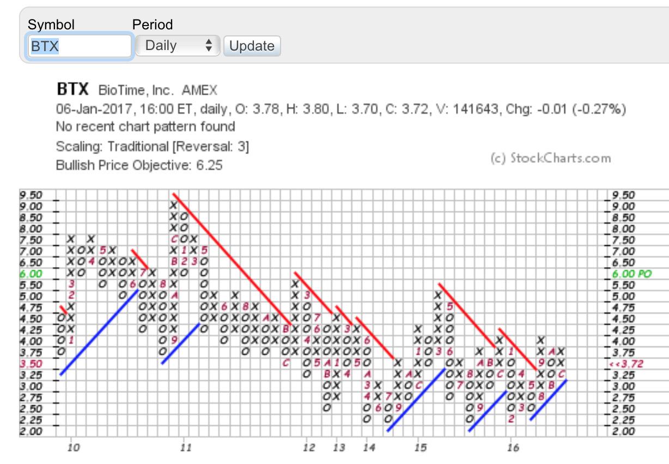Image resolution: width=669 pixels, height=464 pixels.
Task: Open the Period dropdown set to Daily
Action: (x=177, y=46)
